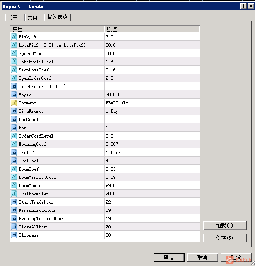
Task: Click the 重设 reset button
Action: tap(236, 257)
